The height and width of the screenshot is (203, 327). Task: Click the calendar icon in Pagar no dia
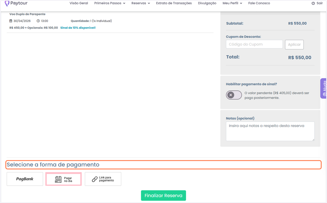(x=58, y=179)
